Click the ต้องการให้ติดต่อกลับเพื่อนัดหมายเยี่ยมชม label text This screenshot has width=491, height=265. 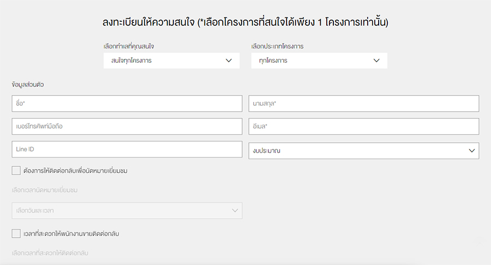[76, 171]
